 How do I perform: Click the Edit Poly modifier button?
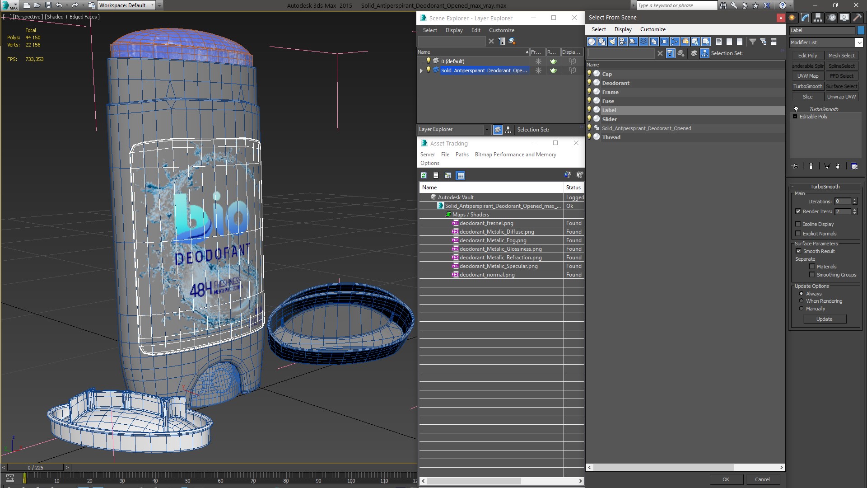coord(807,56)
